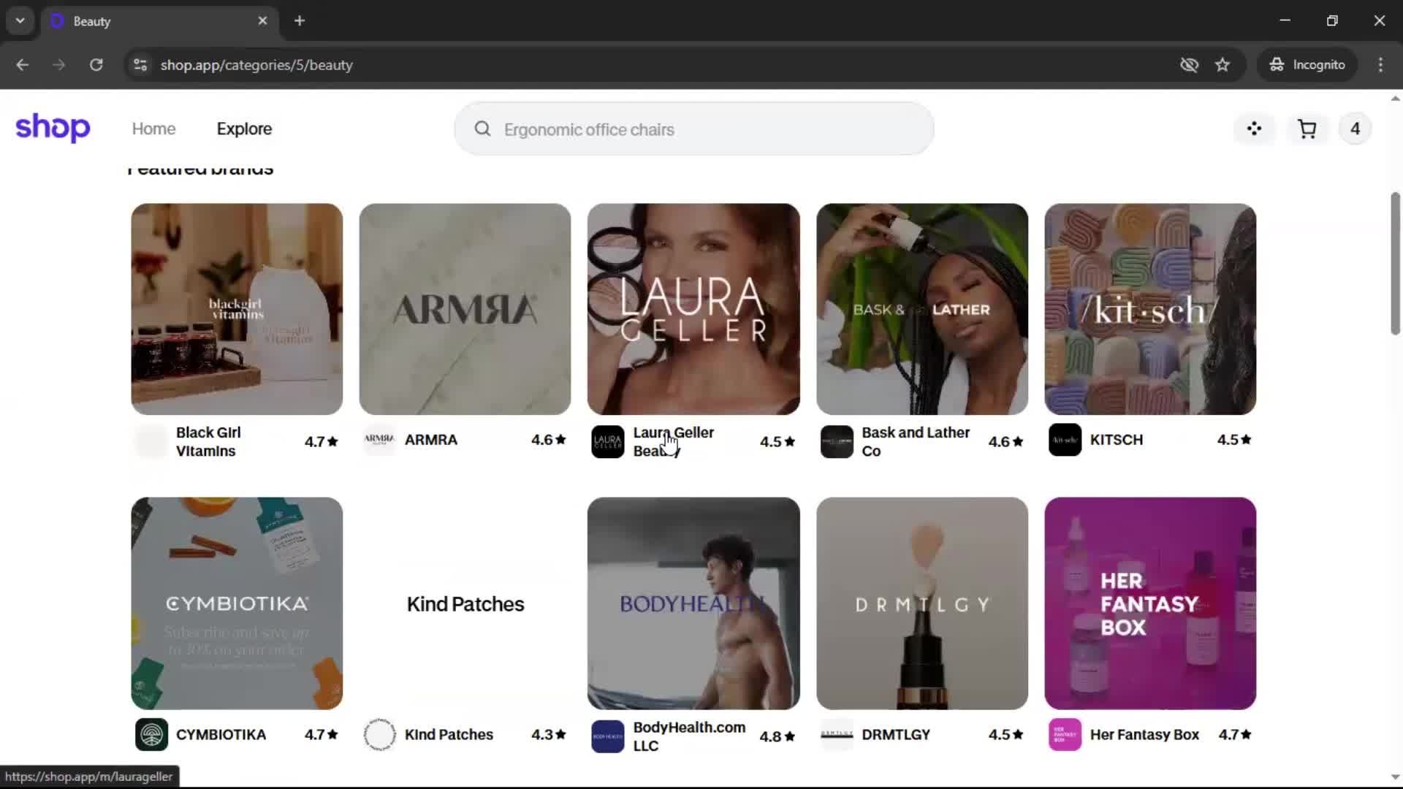The height and width of the screenshot is (789, 1403).
Task: Bookmark this page with star icon
Action: [x=1223, y=65]
